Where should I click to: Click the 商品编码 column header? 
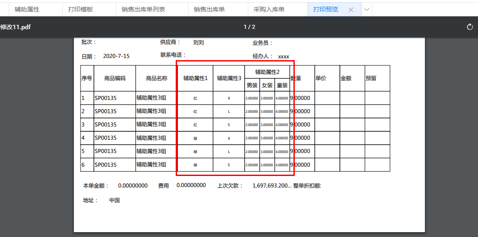tap(115, 78)
